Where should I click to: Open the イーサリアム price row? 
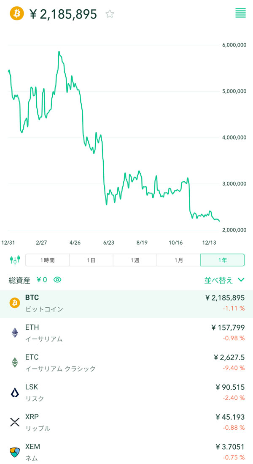[126, 333]
